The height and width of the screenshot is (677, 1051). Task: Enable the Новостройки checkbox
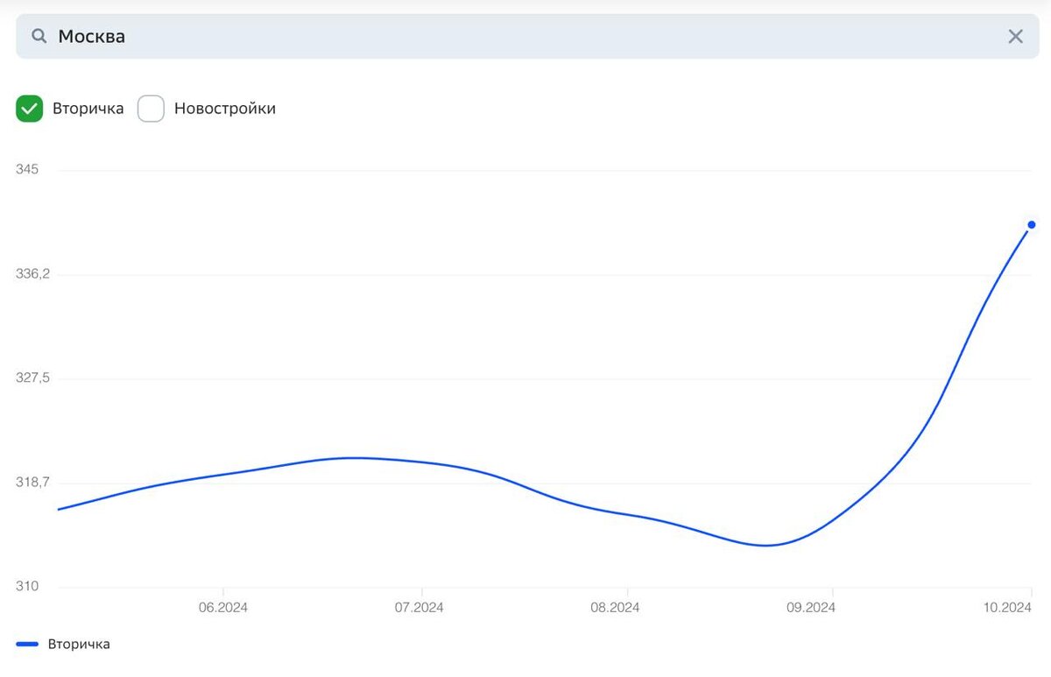[x=151, y=109]
